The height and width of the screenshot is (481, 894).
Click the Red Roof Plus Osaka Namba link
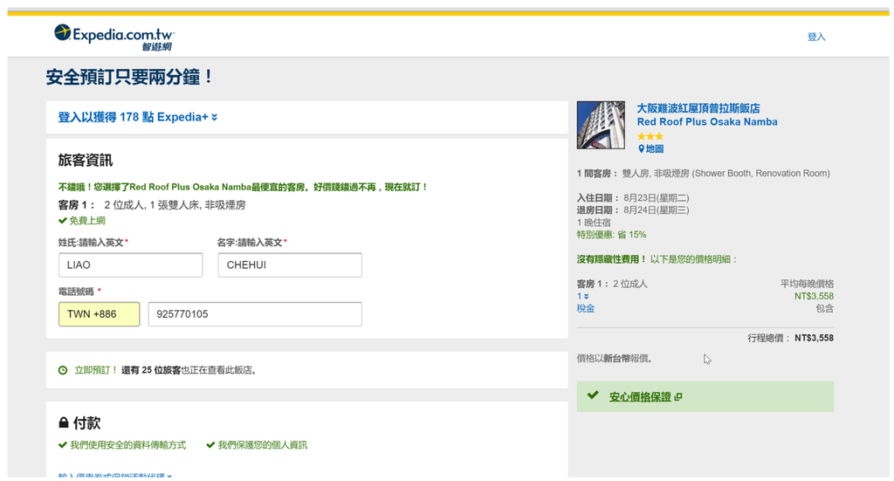(x=707, y=122)
